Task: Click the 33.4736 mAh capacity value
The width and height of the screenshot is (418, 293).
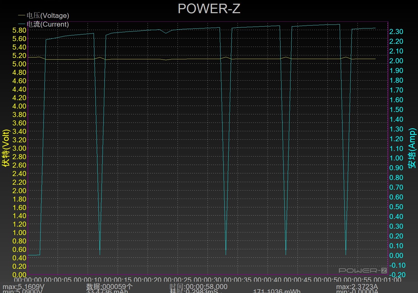Action: click(x=107, y=291)
